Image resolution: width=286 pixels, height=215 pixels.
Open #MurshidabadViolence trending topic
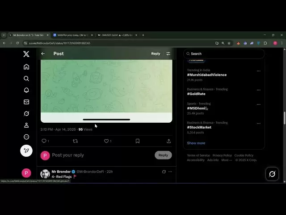tap(206, 75)
